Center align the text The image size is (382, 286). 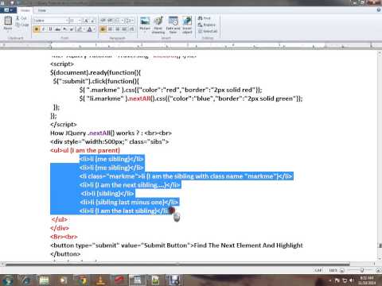click(x=110, y=29)
